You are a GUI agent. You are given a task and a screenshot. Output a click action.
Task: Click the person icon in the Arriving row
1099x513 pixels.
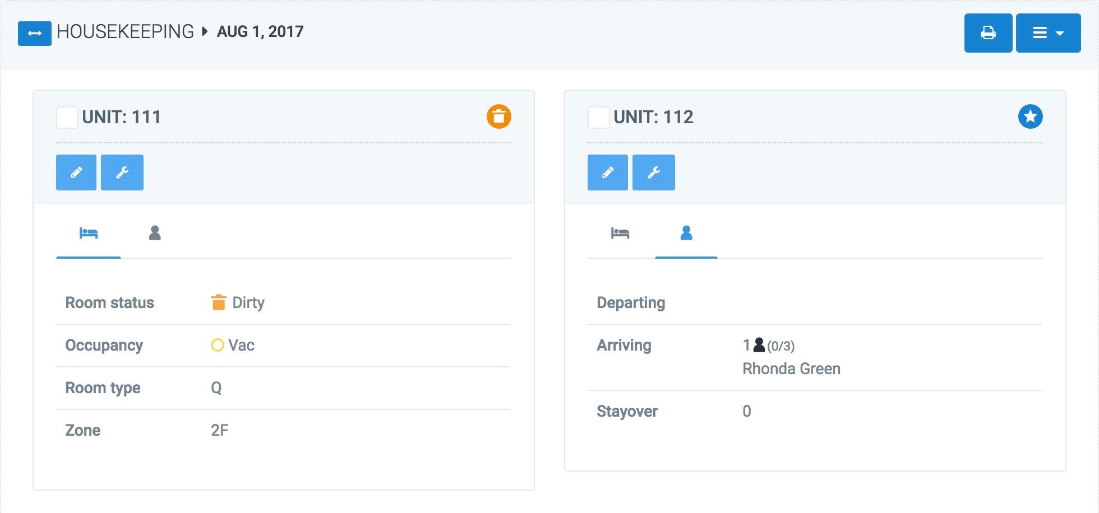pyautogui.click(x=759, y=345)
